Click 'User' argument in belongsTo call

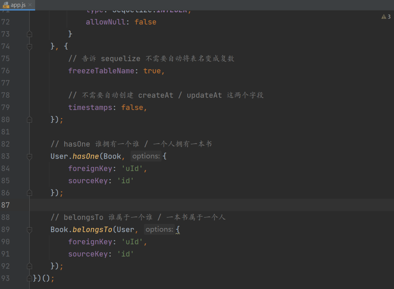[125, 230]
